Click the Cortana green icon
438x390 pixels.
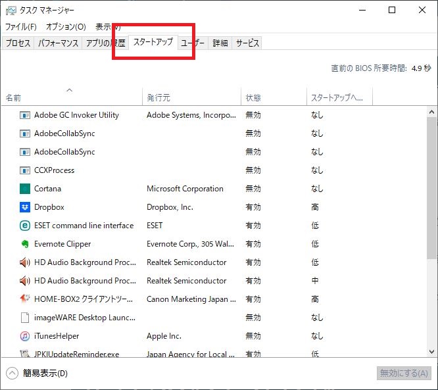pos(25,189)
